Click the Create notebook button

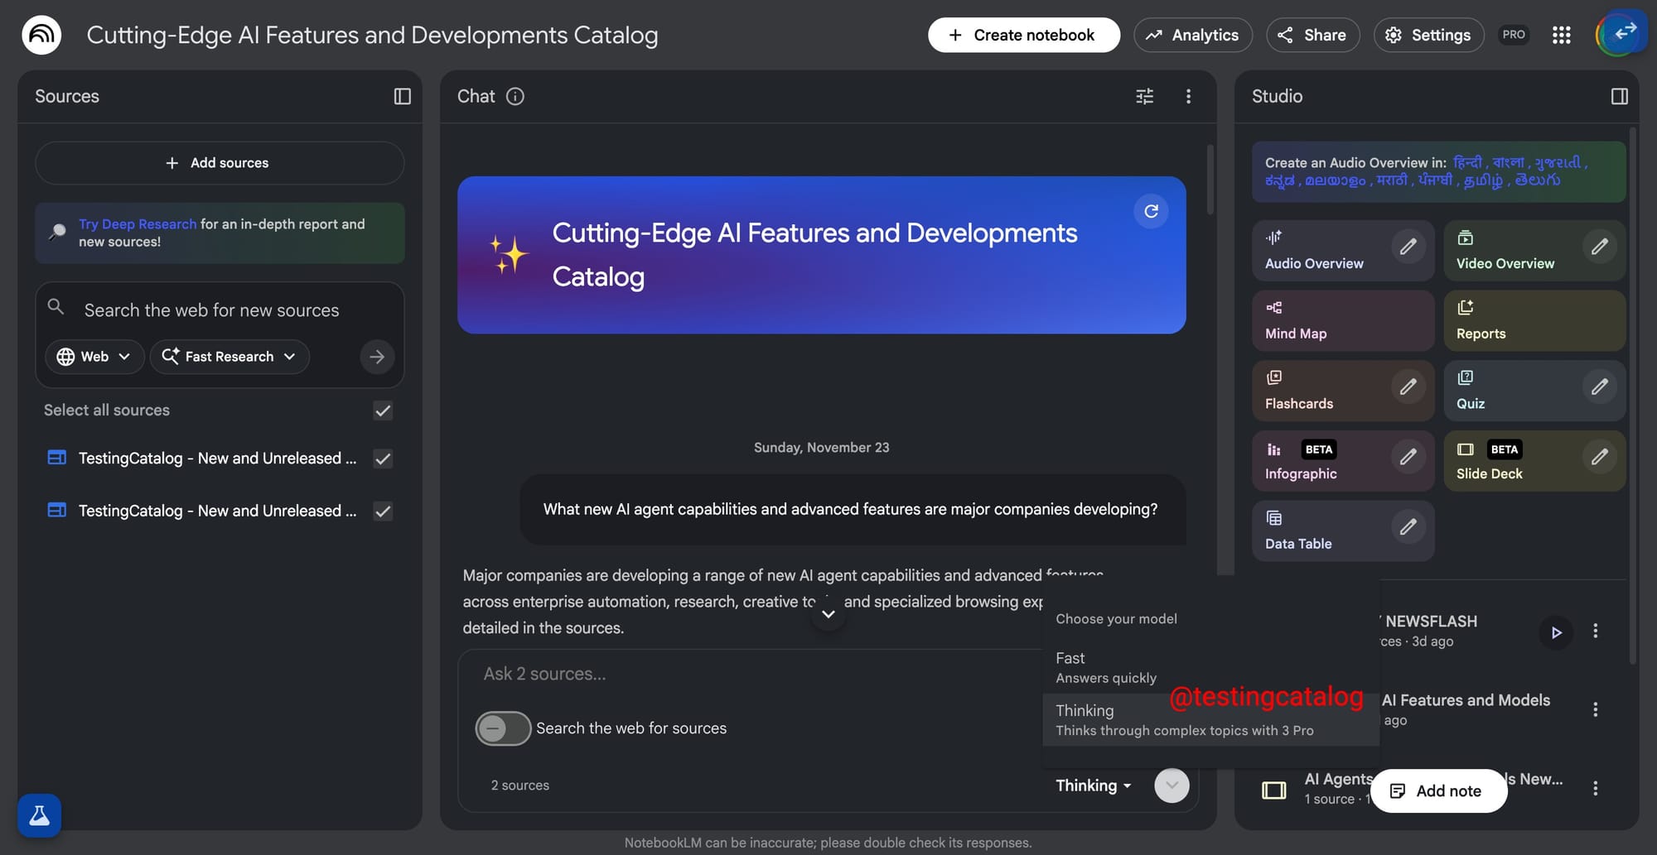coord(1024,35)
